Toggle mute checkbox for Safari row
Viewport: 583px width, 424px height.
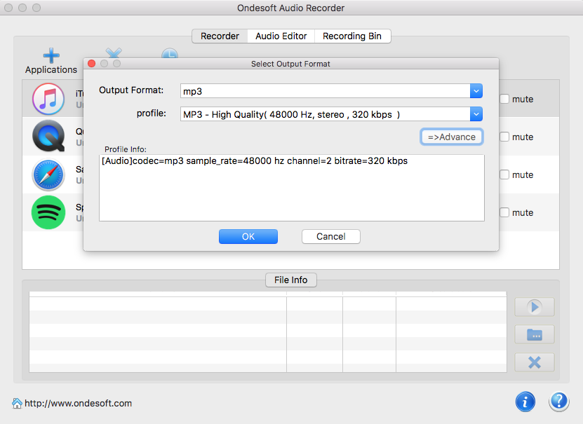pos(504,175)
